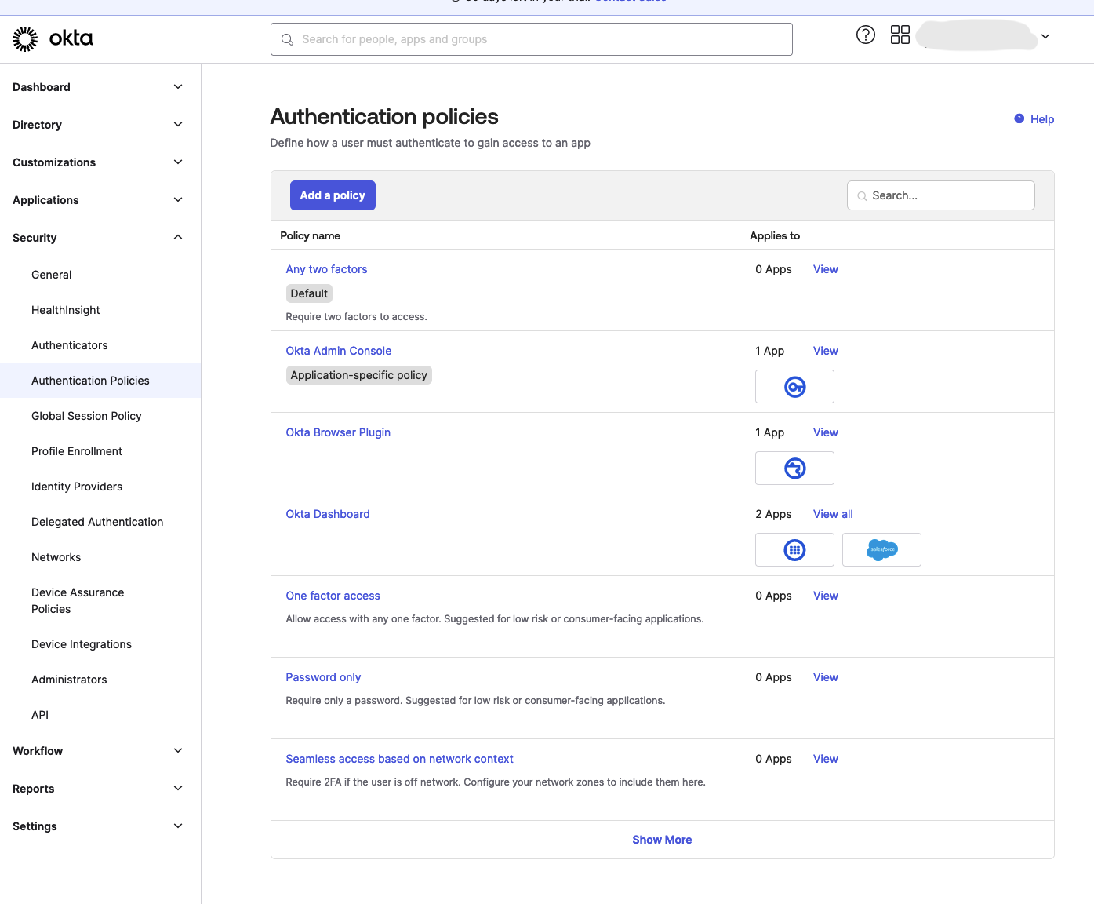
Task: Click the Okta logo
Action: click(x=53, y=38)
